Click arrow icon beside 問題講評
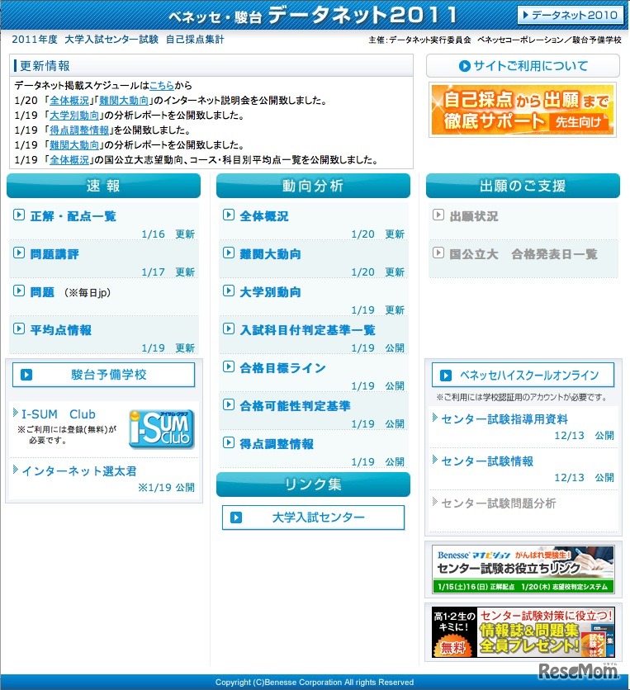Image resolution: width=630 pixels, height=690 pixels. point(18,253)
